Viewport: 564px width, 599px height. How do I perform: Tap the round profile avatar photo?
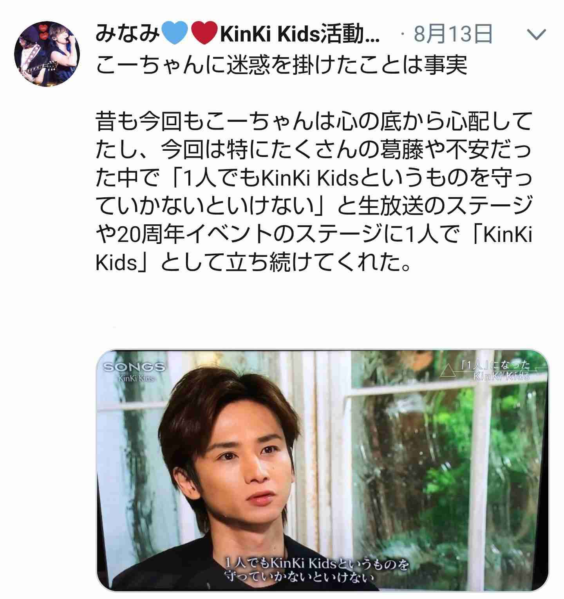pos(47,54)
